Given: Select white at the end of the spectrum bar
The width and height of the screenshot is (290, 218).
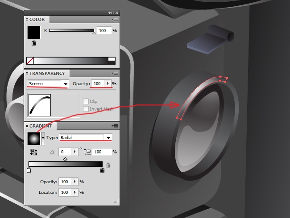Looking at the screenshot, I should pos(112,59).
